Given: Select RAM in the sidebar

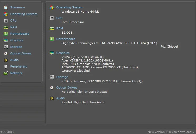Looking at the screenshot, I should point(13,27).
